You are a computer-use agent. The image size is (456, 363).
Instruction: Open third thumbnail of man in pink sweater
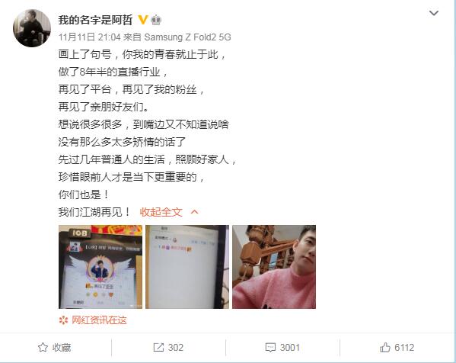pyautogui.click(x=274, y=267)
